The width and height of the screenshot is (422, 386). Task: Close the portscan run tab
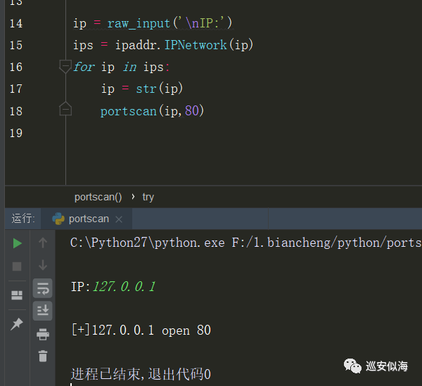tap(119, 219)
